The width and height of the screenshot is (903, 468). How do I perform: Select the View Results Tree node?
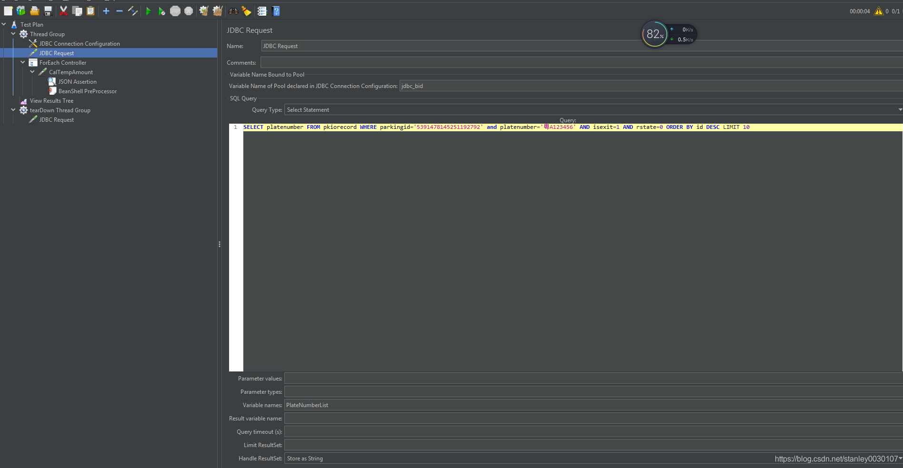[51, 100]
